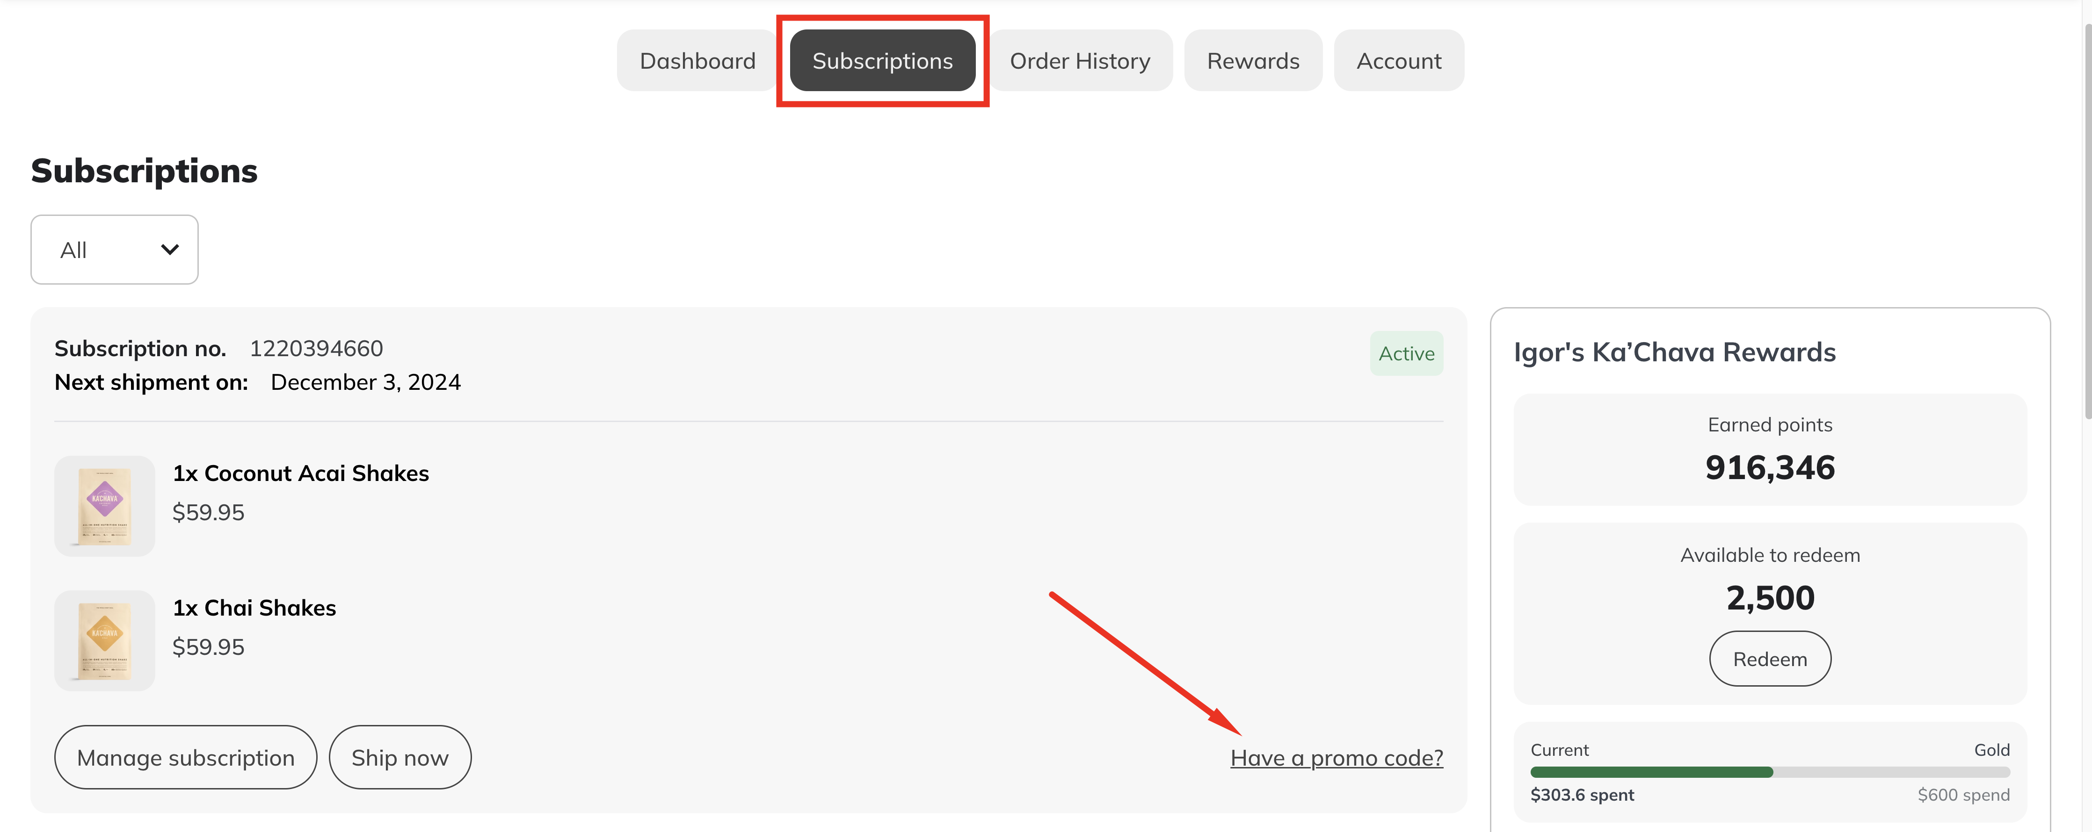
Task: Click the Chai Shakes product image
Action: [x=105, y=640]
